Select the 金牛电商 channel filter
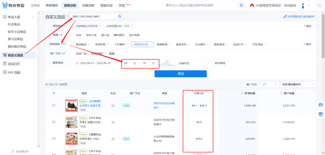Screen dimensions: 325x155 (134, 35)
